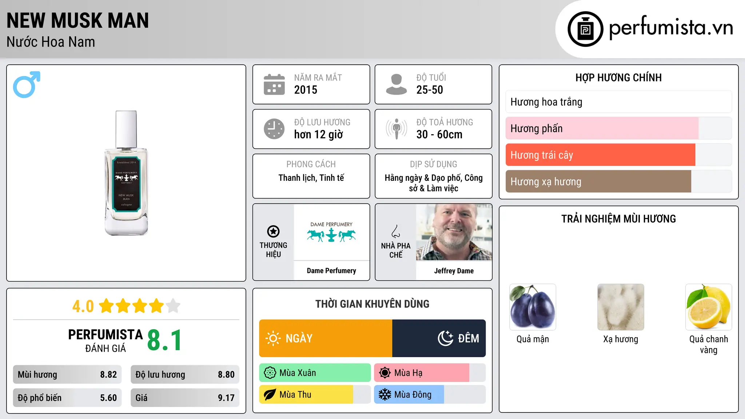Click the Độ phổ biến 5.60 score row
This screenshot has width=745, height=419.
(67, 398)
